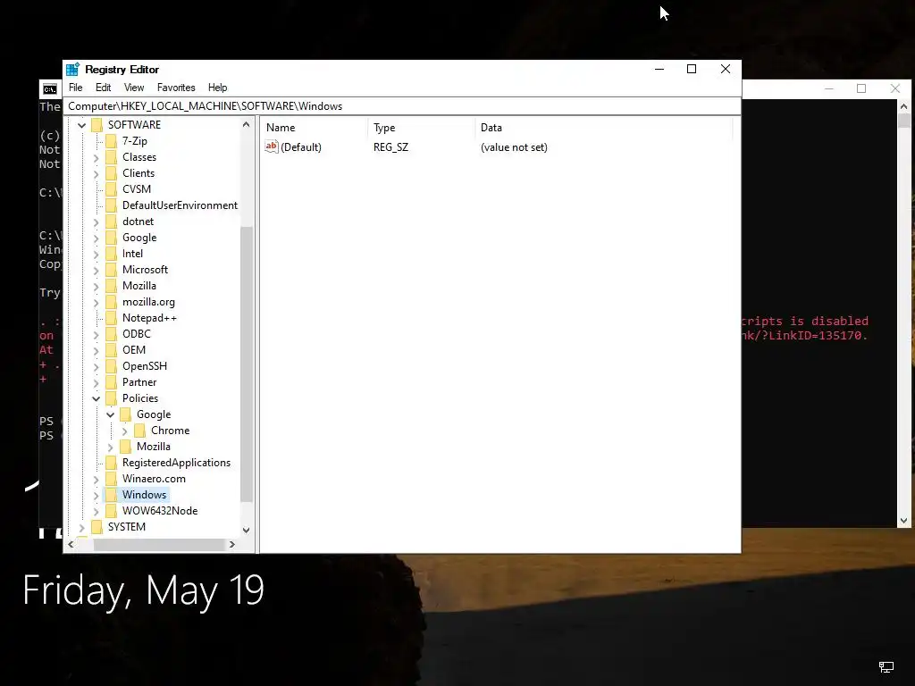Maximize the background console window
The height and width of the screenshot is (686, 915).
pos(861,88)
